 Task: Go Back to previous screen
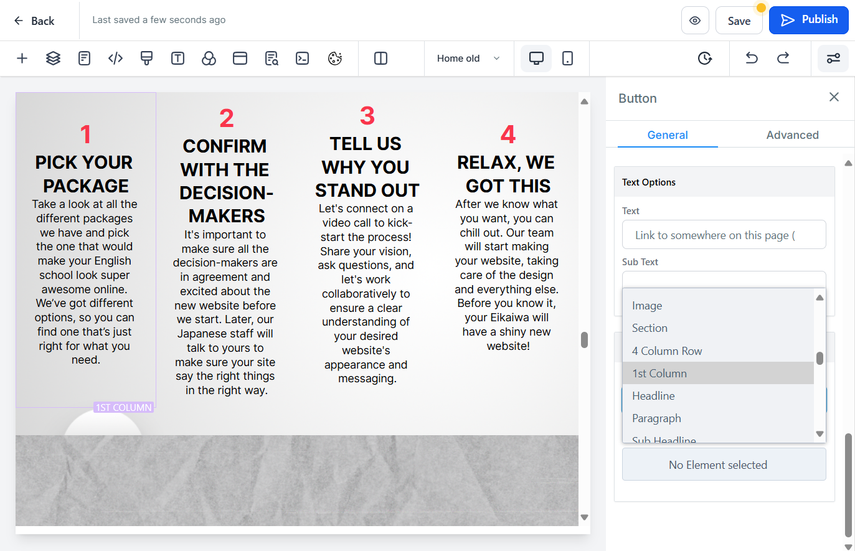tap(34, 21)
